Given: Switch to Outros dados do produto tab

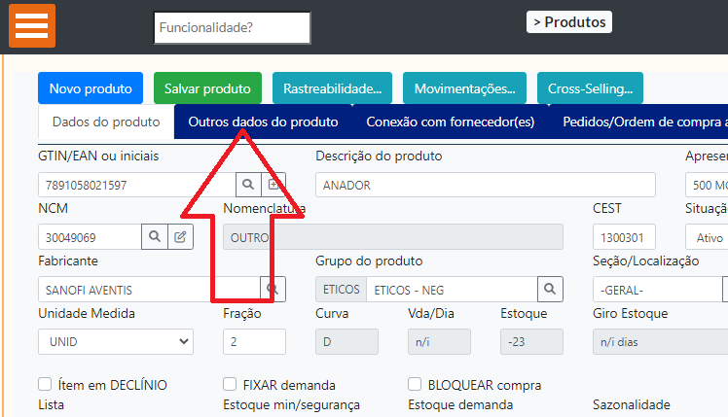Looking at the screenshot, I should tap(263, 122).
